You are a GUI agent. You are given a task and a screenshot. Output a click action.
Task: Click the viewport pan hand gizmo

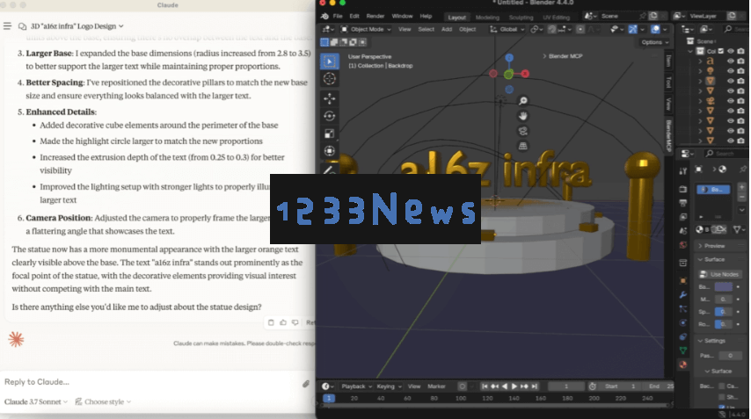(523, 116)
